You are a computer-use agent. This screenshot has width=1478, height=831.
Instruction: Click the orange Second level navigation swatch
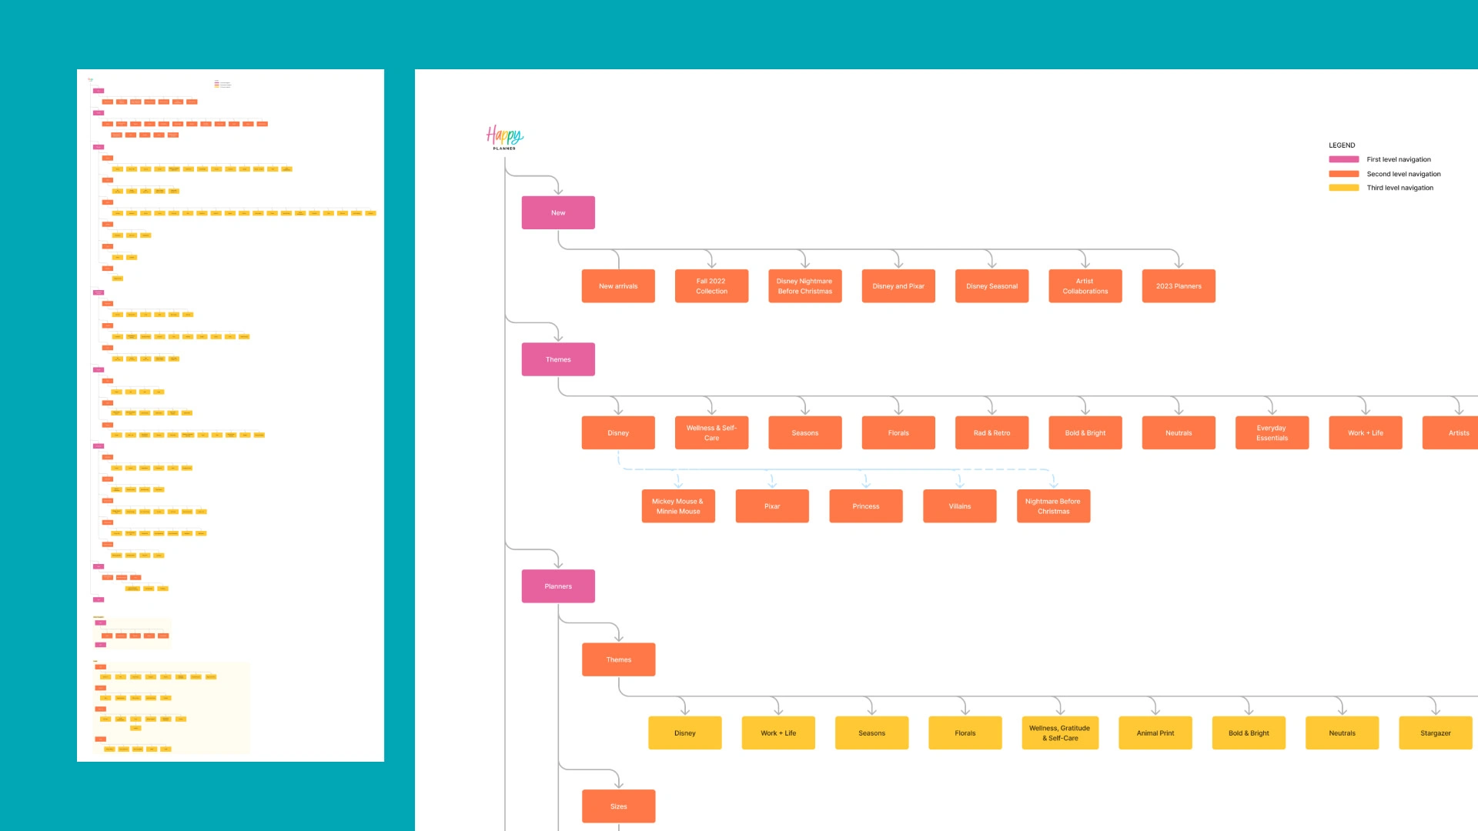[1344, 174]
